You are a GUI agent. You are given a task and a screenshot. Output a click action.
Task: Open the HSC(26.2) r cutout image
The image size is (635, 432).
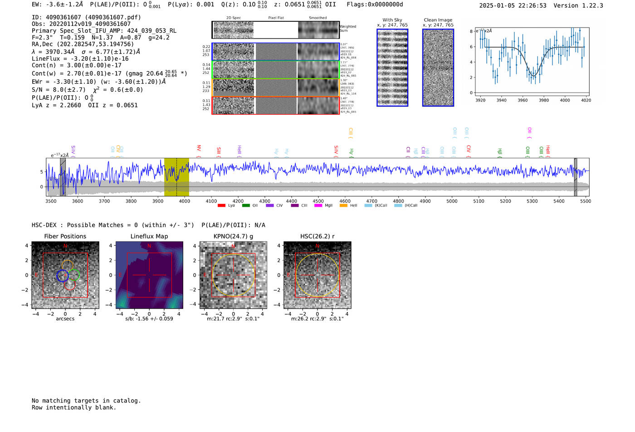317,275
